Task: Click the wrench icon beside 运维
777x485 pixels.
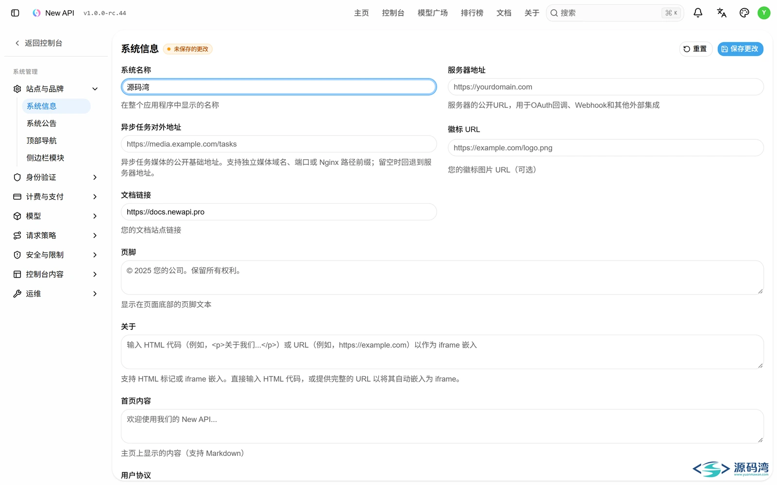Action: (17, 294)
